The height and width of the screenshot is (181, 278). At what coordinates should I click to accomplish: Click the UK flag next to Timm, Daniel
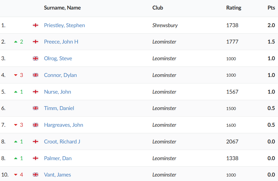click(36, 108)
